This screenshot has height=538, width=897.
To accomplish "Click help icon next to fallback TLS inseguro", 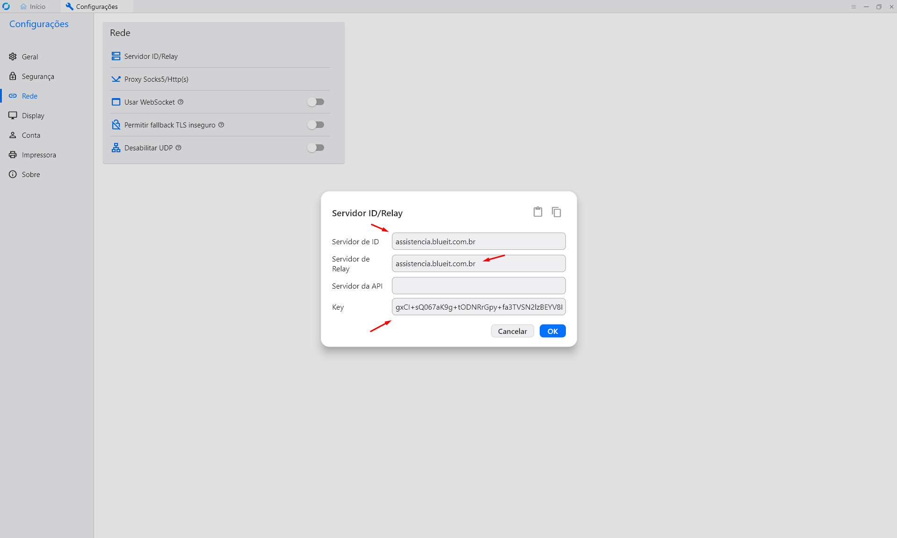I will tap(221, 125).
